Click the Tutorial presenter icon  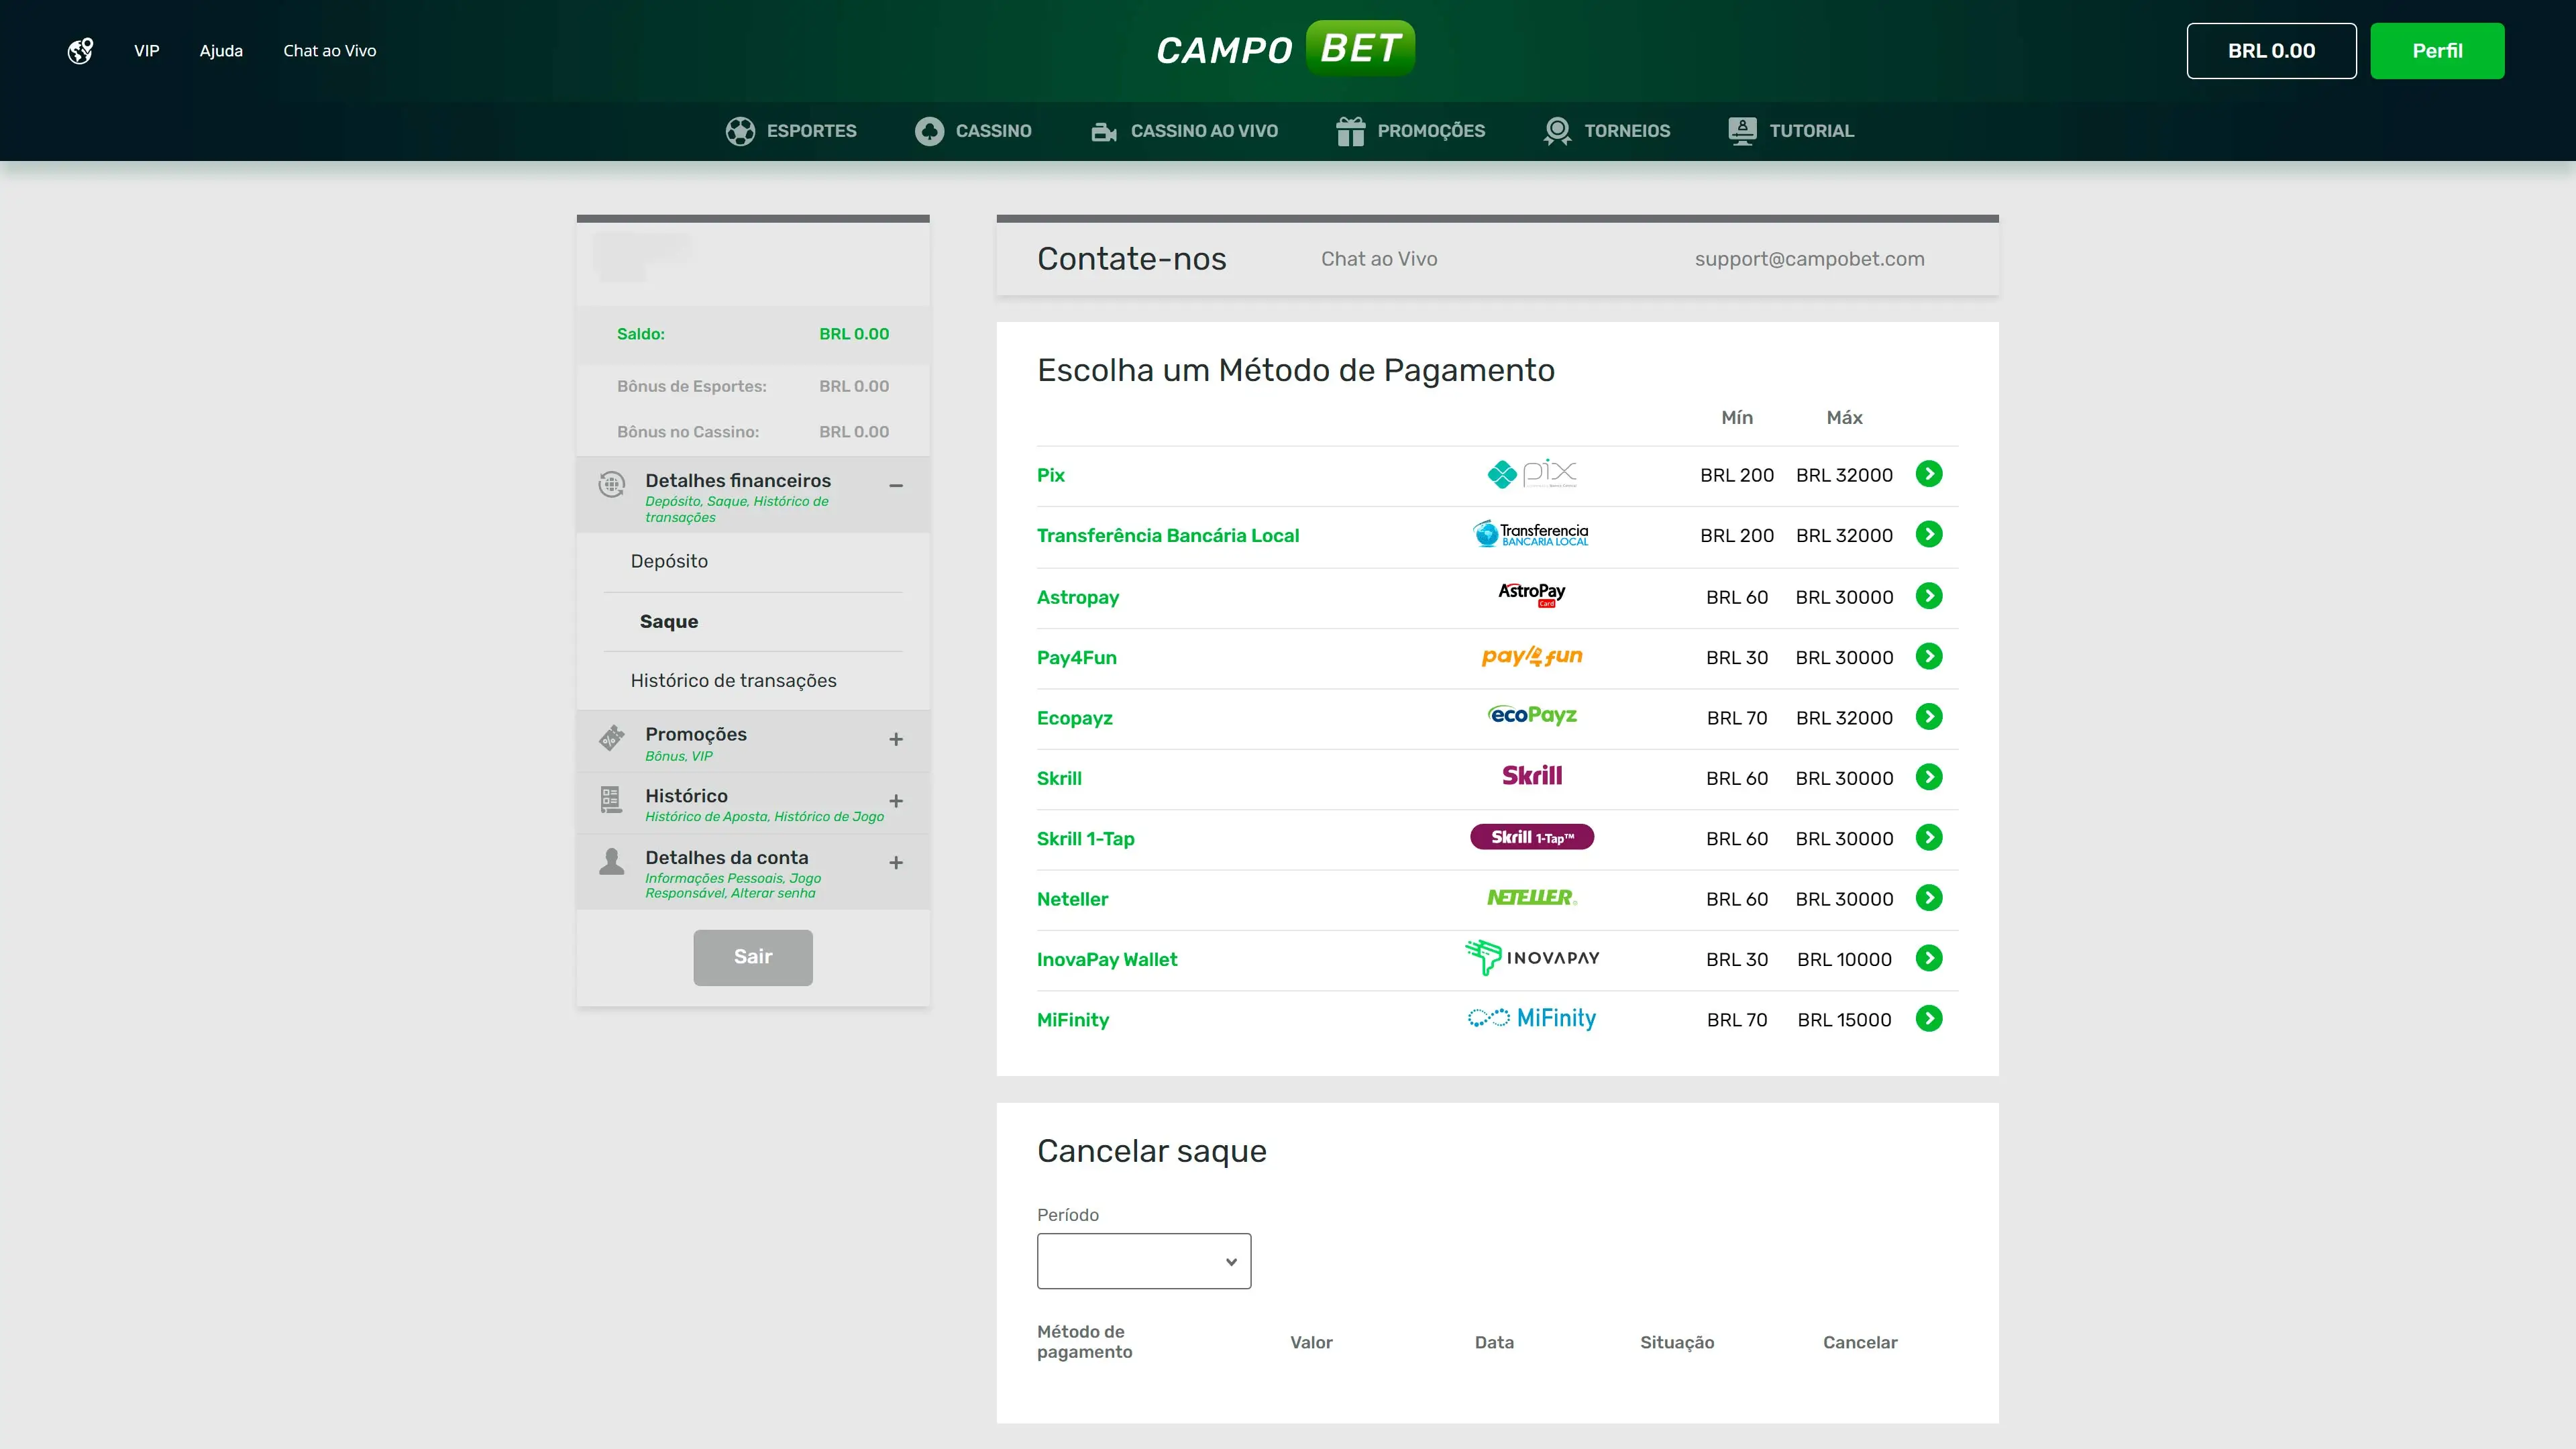click(x=1742, y=131)
